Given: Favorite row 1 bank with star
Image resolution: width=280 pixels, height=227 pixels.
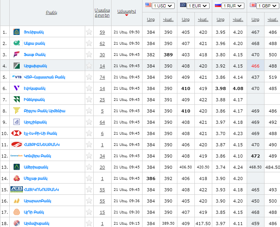Looking at the screenshot, I should coord(89,32).
